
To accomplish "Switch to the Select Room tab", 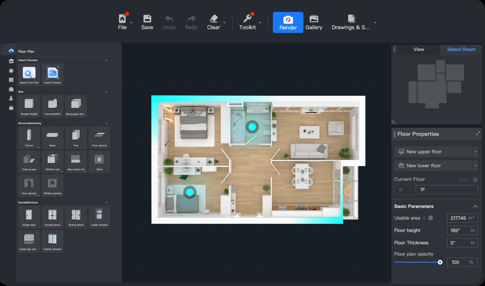I will [461, 49].
